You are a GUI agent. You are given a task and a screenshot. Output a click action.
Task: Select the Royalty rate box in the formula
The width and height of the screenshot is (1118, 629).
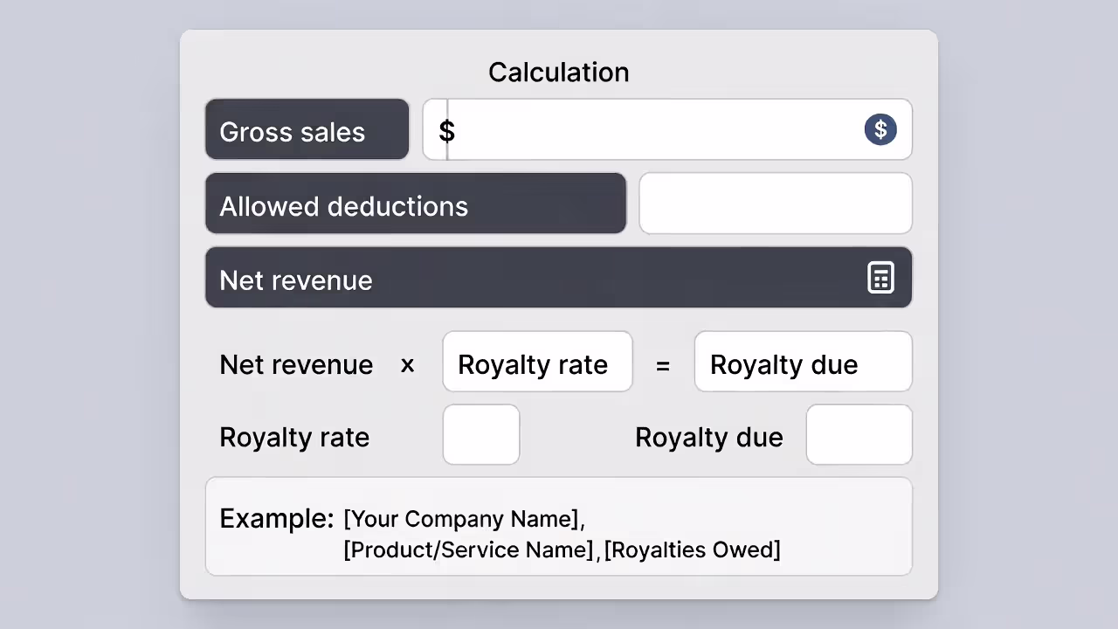[537, 362]
